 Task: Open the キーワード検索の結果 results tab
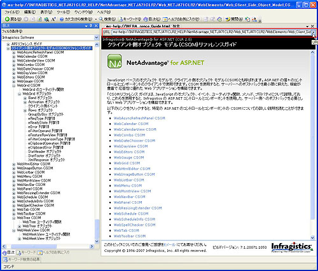22,260
